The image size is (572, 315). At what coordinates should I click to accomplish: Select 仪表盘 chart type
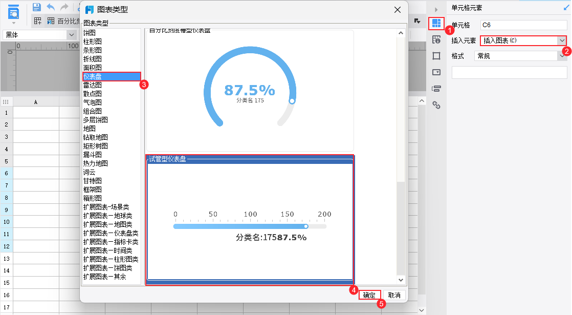[x=112, y=77]
